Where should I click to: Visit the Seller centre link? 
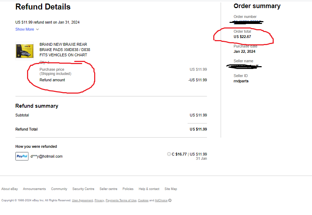point(109,189)
